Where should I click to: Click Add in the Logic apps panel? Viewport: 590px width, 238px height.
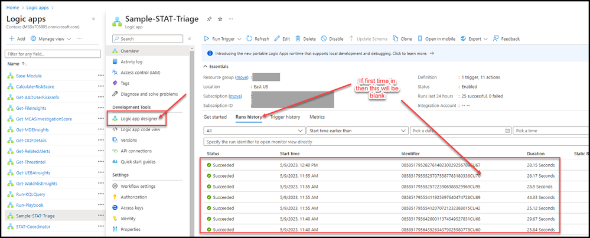[x=17, y=39]
